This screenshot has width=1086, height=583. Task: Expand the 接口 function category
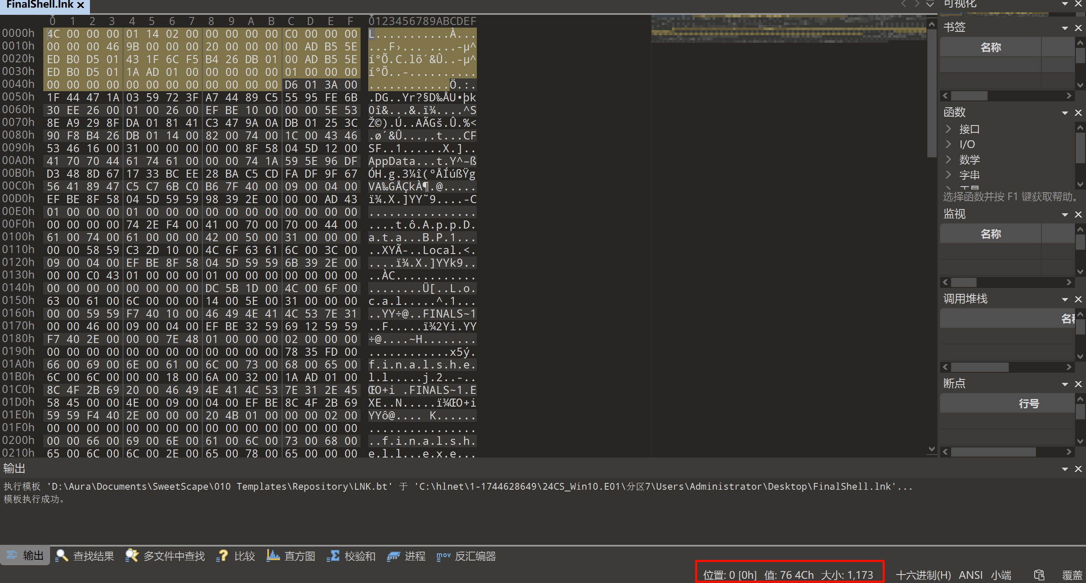949,128
